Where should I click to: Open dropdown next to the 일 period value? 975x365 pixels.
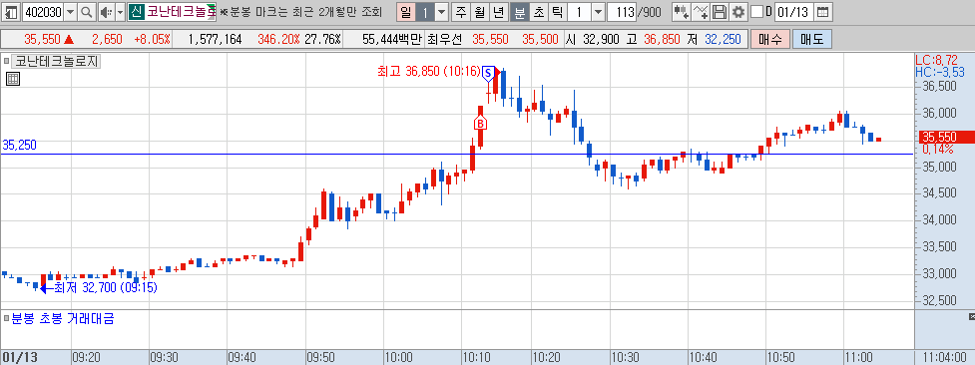441,12
